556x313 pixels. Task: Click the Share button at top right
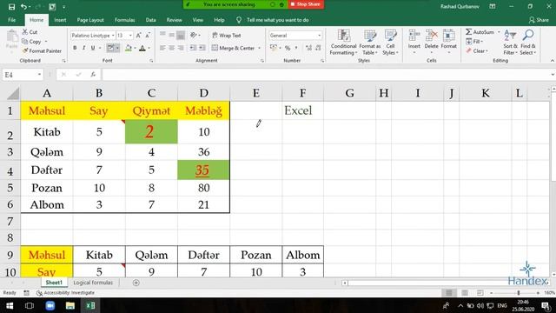[x=539, y=20]
